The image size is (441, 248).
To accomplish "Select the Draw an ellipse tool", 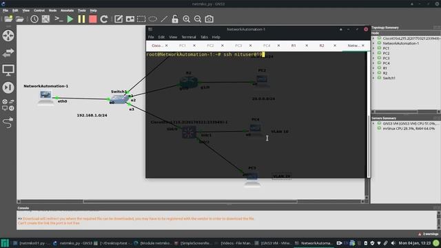I will click(152, 19).
